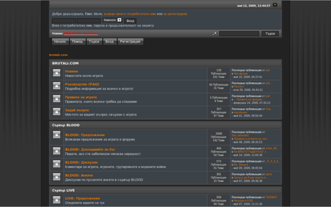Open the Сървър LIVE category header
Screen dimensions: 331x207
click(63, 190)
